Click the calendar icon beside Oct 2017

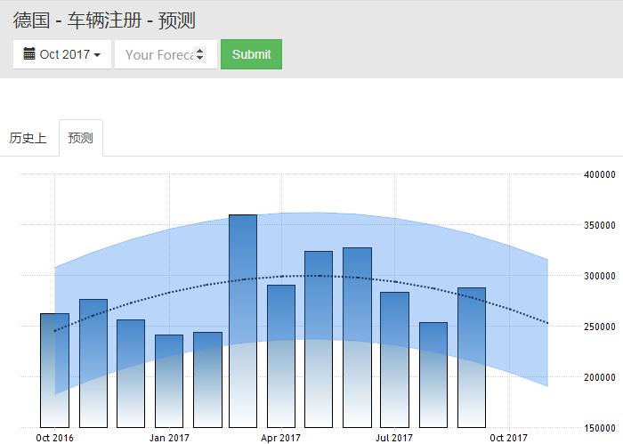point(29,53)
